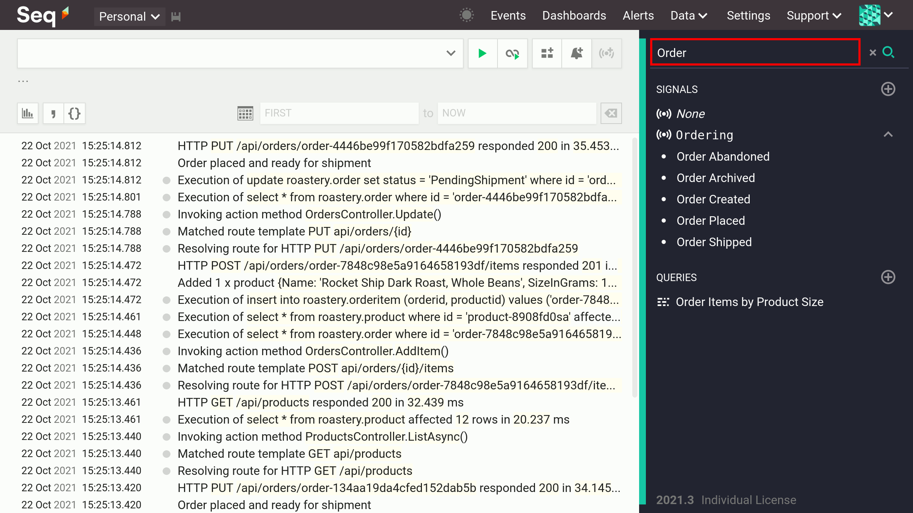This screenshot has width=913, height=513.
Task: Toggle the histogram chart view button
Action: click(28, 113)
